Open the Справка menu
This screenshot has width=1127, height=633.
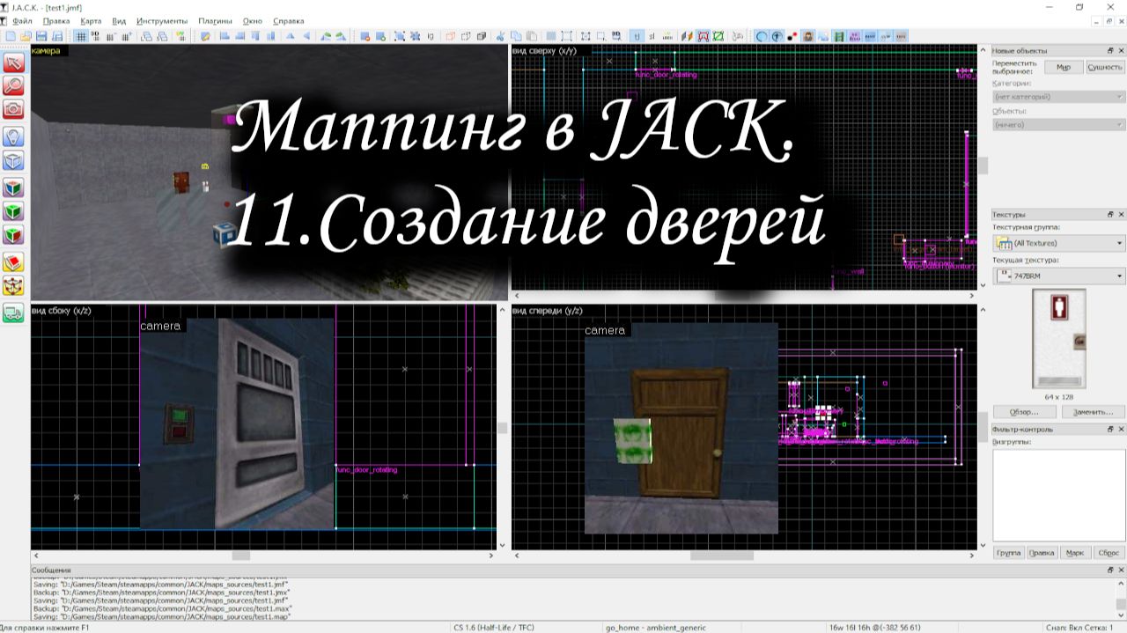click(289, 20)
